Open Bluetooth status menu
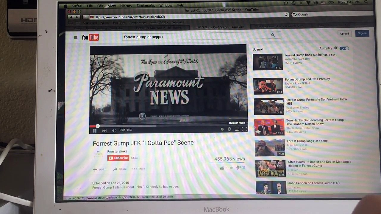Screen dimensions: 381x214 [301, 3]
